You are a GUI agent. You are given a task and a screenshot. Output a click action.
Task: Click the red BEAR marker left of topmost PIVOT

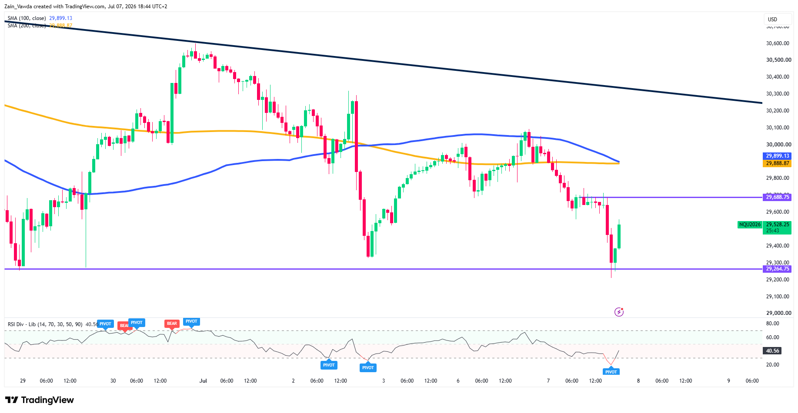tap(172, 324)
